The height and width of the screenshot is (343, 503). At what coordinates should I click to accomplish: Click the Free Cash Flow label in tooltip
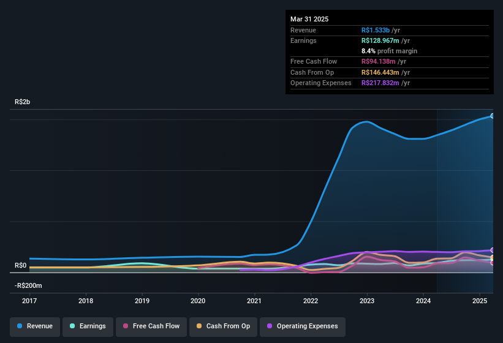(x=314, y=61)
